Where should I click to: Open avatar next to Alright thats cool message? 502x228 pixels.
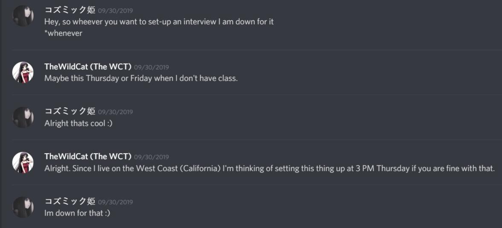tap(23, 117)
